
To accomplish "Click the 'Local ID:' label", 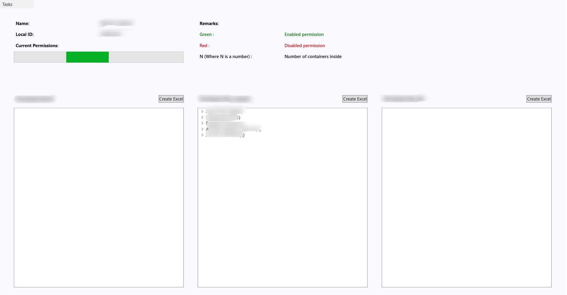I will (x=25, y=34).
